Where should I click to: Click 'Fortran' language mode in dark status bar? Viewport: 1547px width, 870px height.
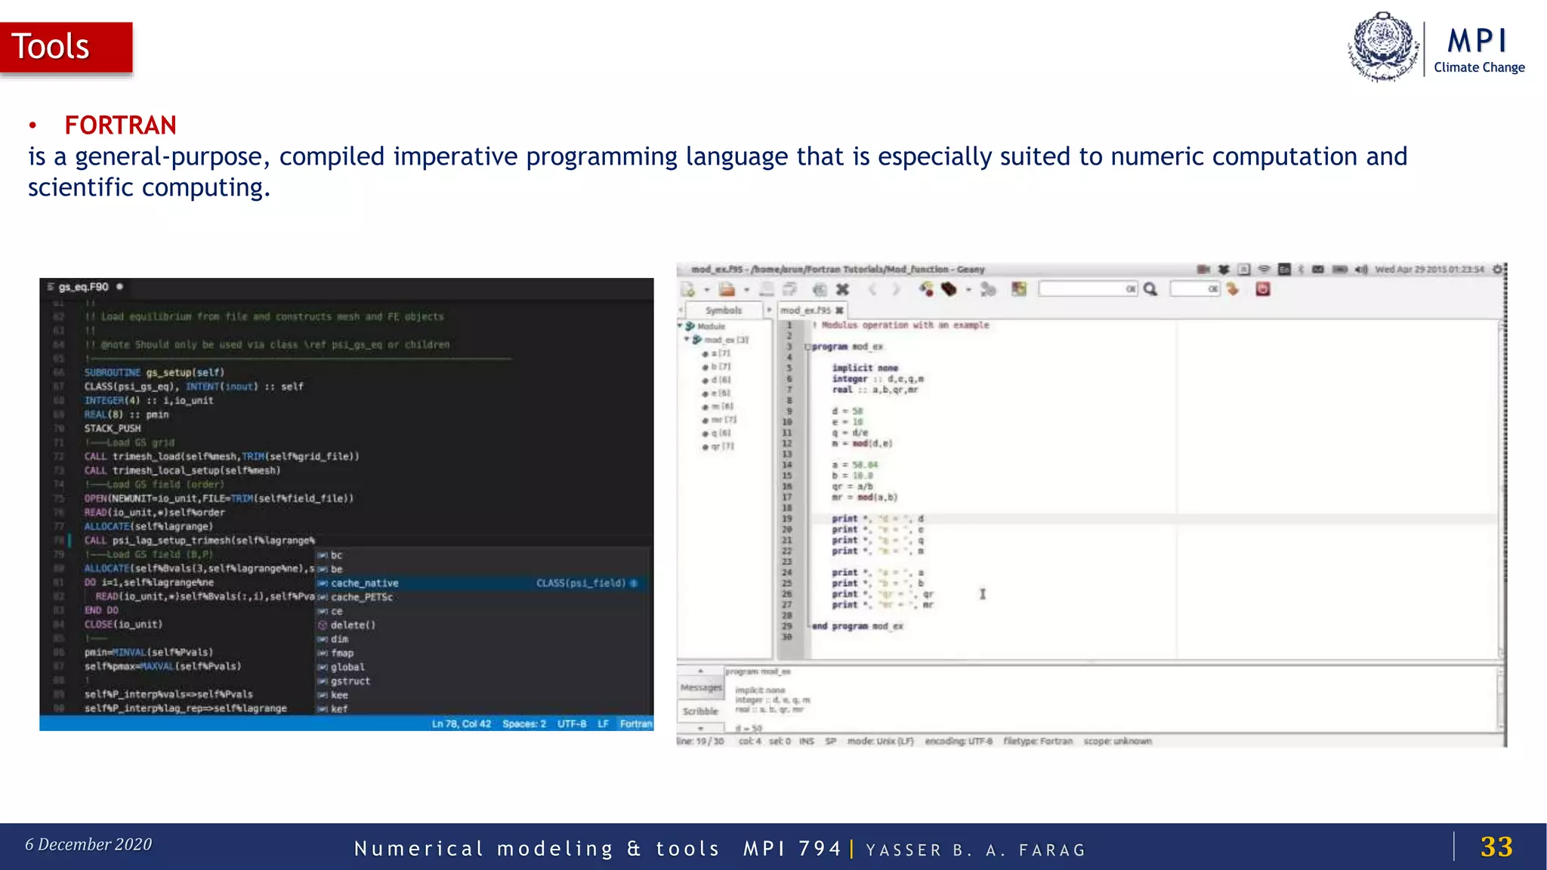pyautogui.click(x=636, y=723)
